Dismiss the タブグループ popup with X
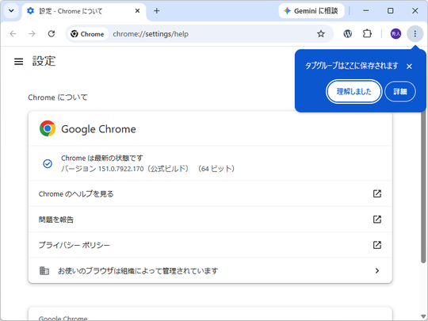The width and height of the screenshot is (428, 321). 409,67
